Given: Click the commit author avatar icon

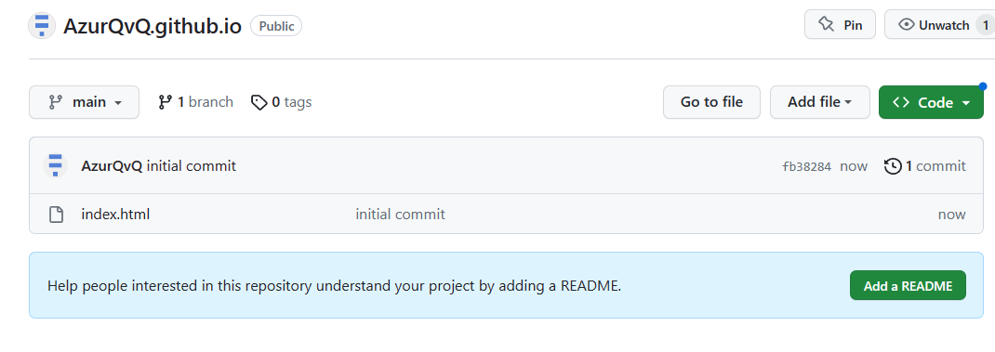Looking at the screenshot, I should (55, 166).
